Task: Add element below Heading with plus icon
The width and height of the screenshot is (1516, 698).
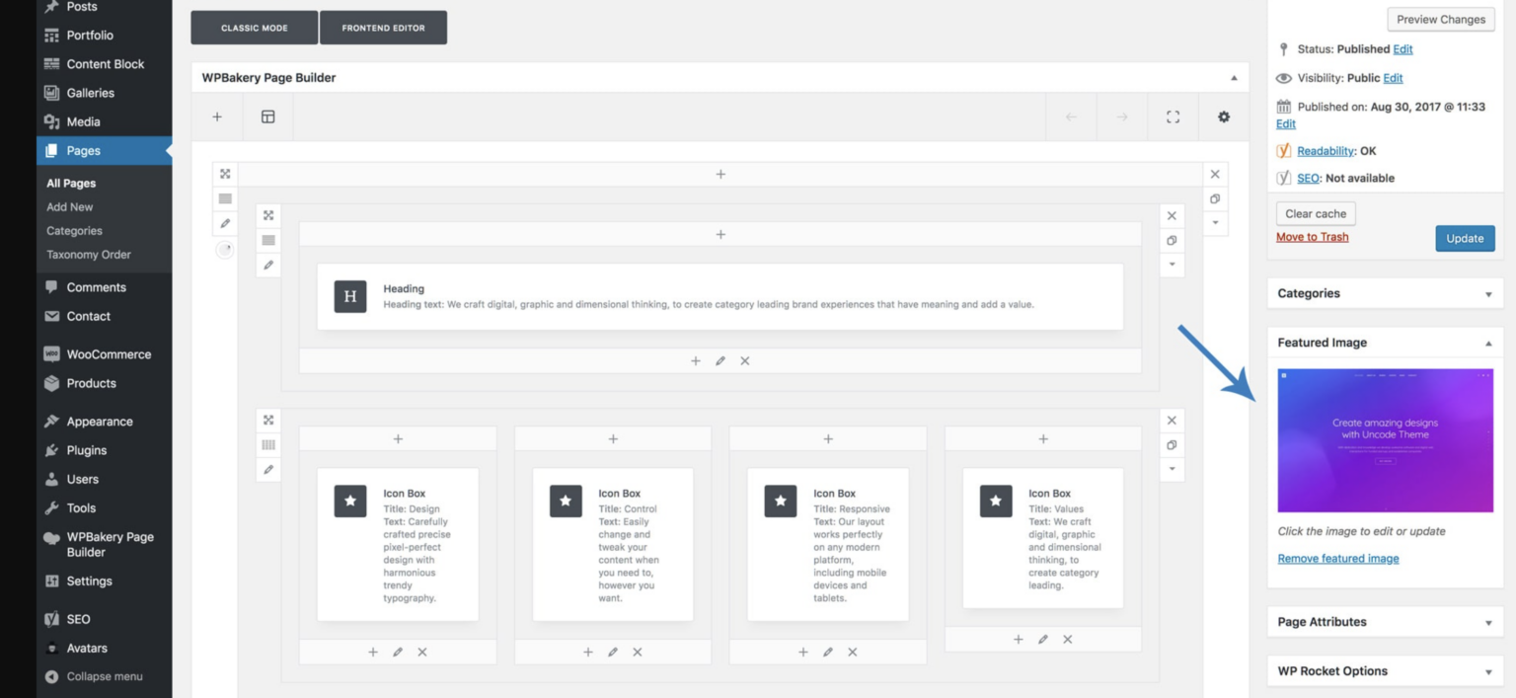Action: tap(696, 361)
